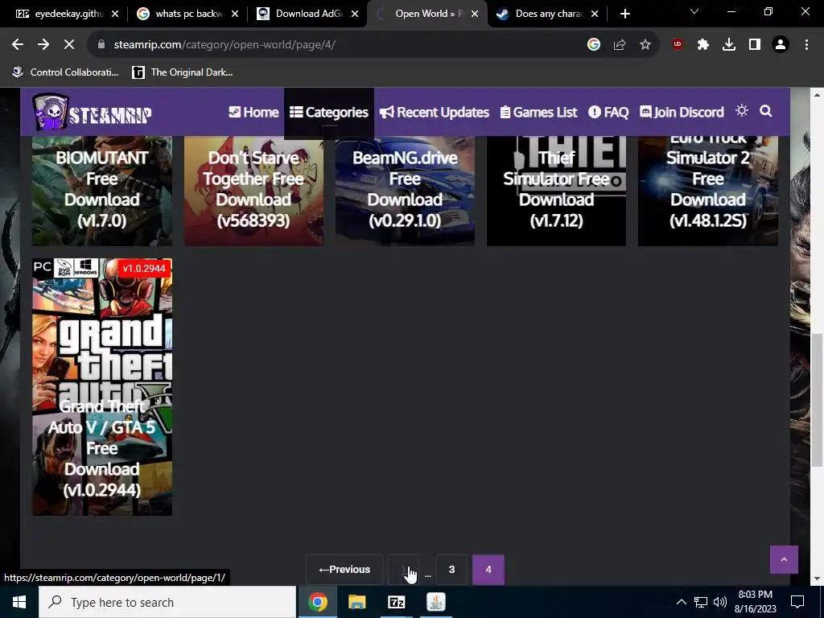Show hidden system tray icons

pyautogui.click(x=681, y=602)
